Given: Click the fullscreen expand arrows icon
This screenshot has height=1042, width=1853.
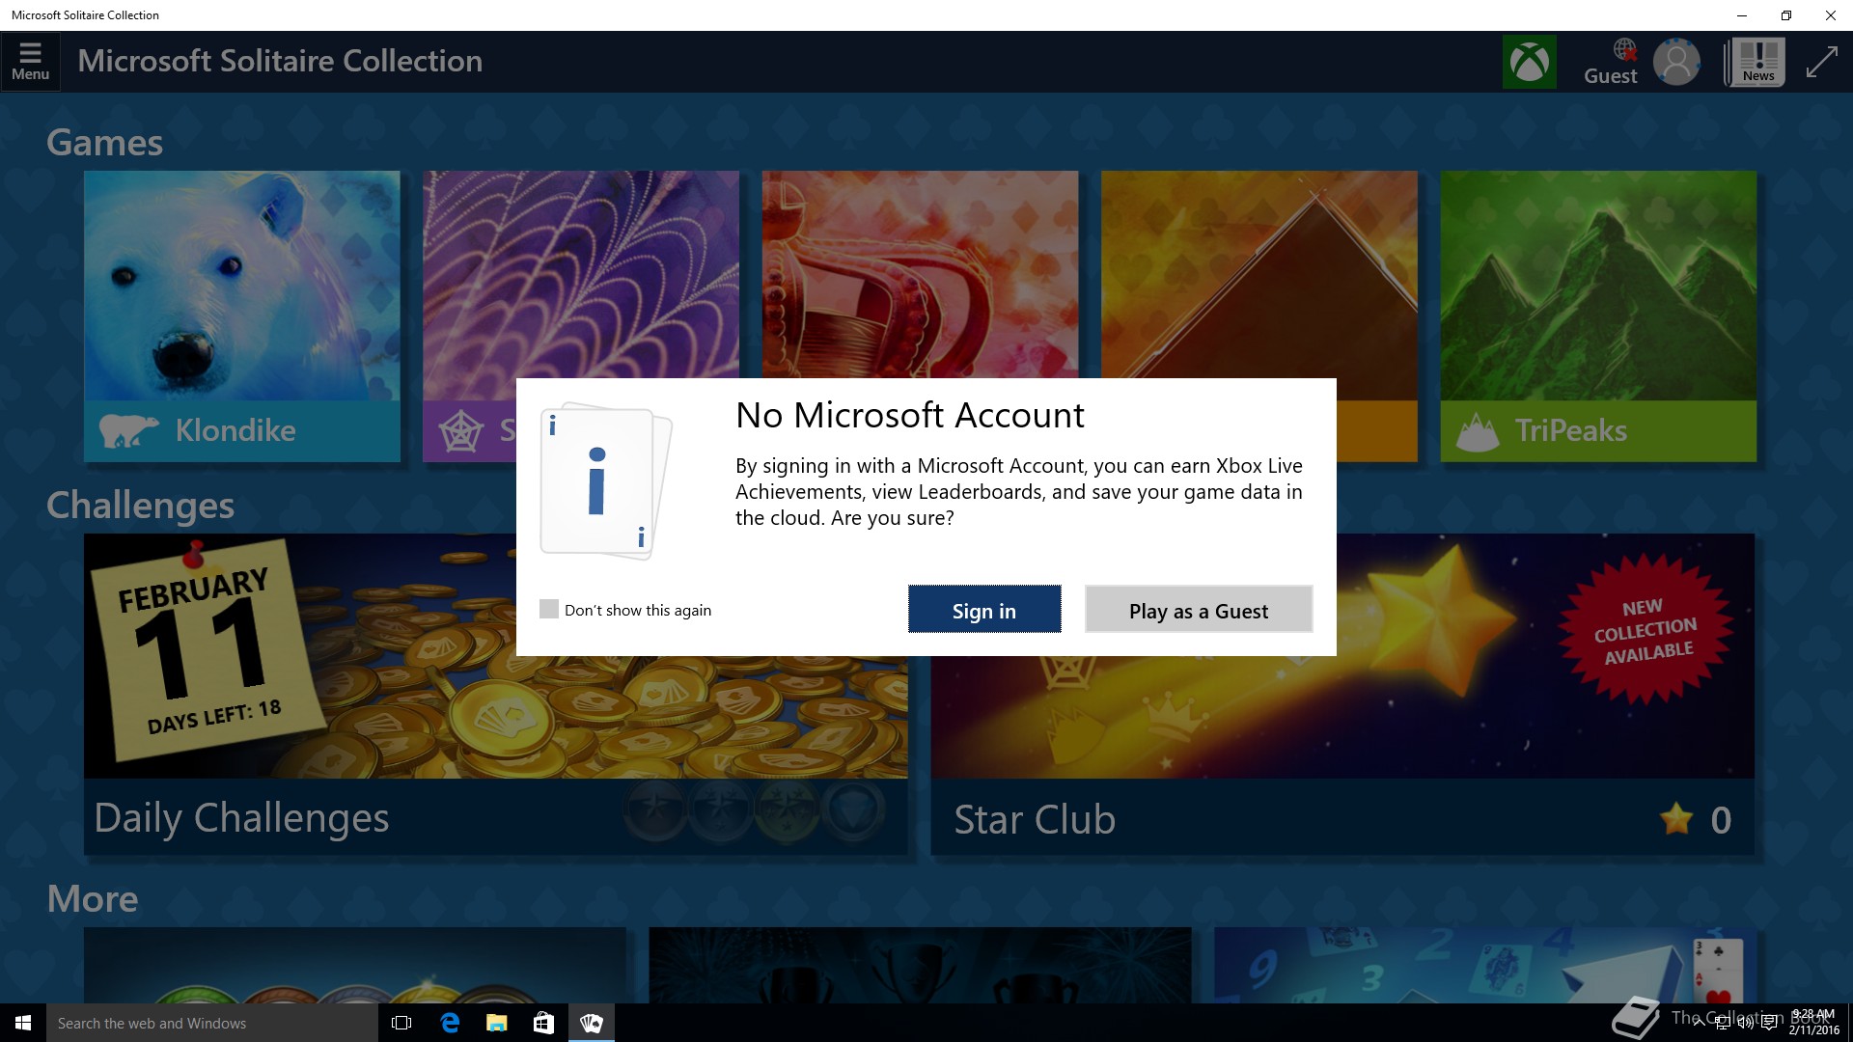Looking at the screenshot, I should [x=1821, y=63].
